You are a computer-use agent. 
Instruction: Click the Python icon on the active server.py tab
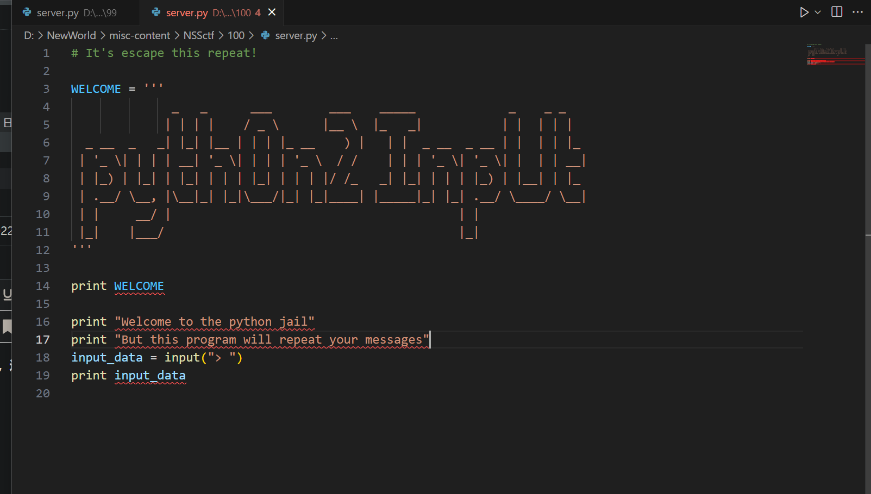click(155, 12)
